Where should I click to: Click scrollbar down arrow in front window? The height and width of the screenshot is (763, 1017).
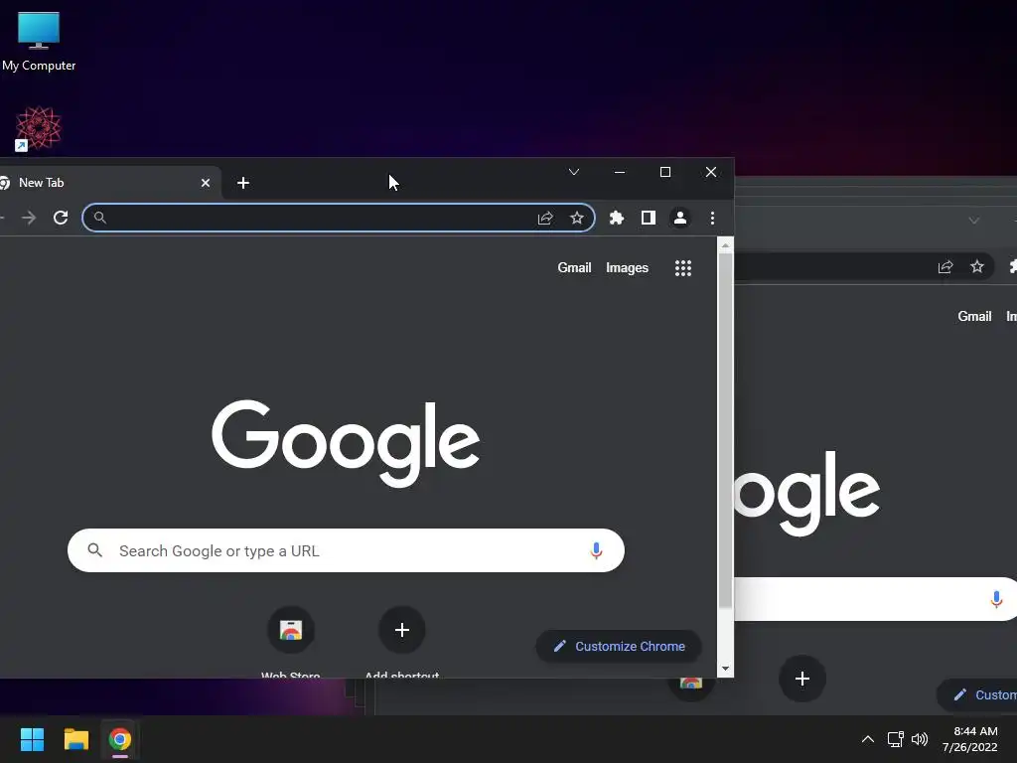coord(725,669)
